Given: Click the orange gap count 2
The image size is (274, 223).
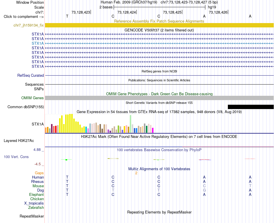Looking at the screenshot, I should (x=136, y=173).
